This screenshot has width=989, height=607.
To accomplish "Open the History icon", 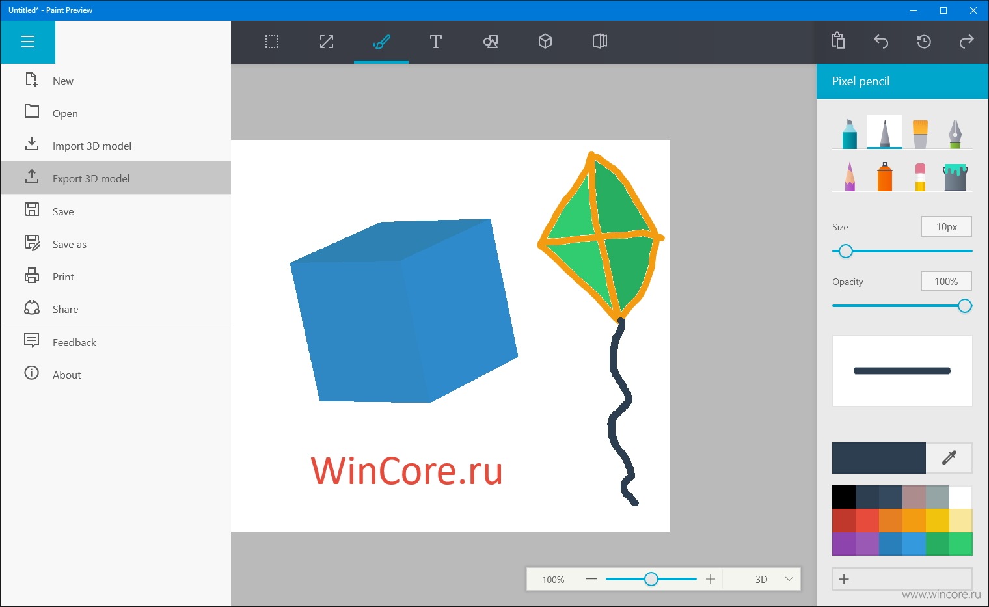I will pos(924,42).
